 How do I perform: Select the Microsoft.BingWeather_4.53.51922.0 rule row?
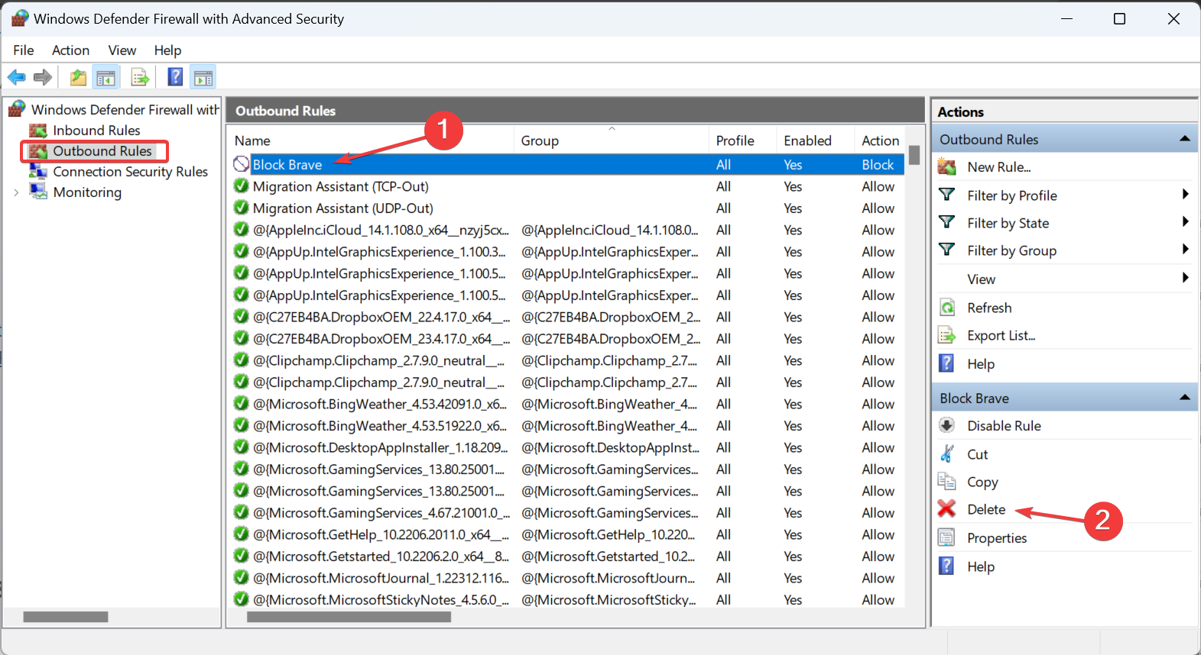point(566,426)
